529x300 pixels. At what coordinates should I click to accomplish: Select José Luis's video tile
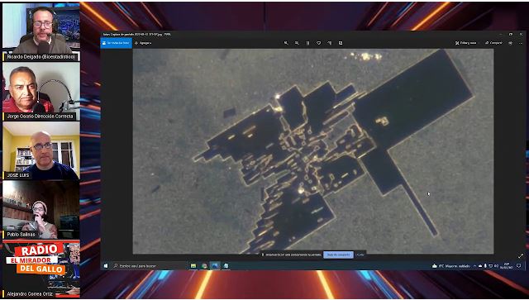41,150
